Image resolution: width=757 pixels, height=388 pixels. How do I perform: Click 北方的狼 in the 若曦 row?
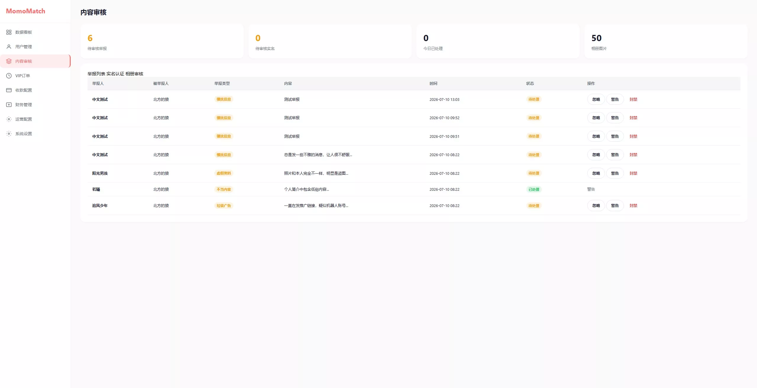[x=161, y=189]
